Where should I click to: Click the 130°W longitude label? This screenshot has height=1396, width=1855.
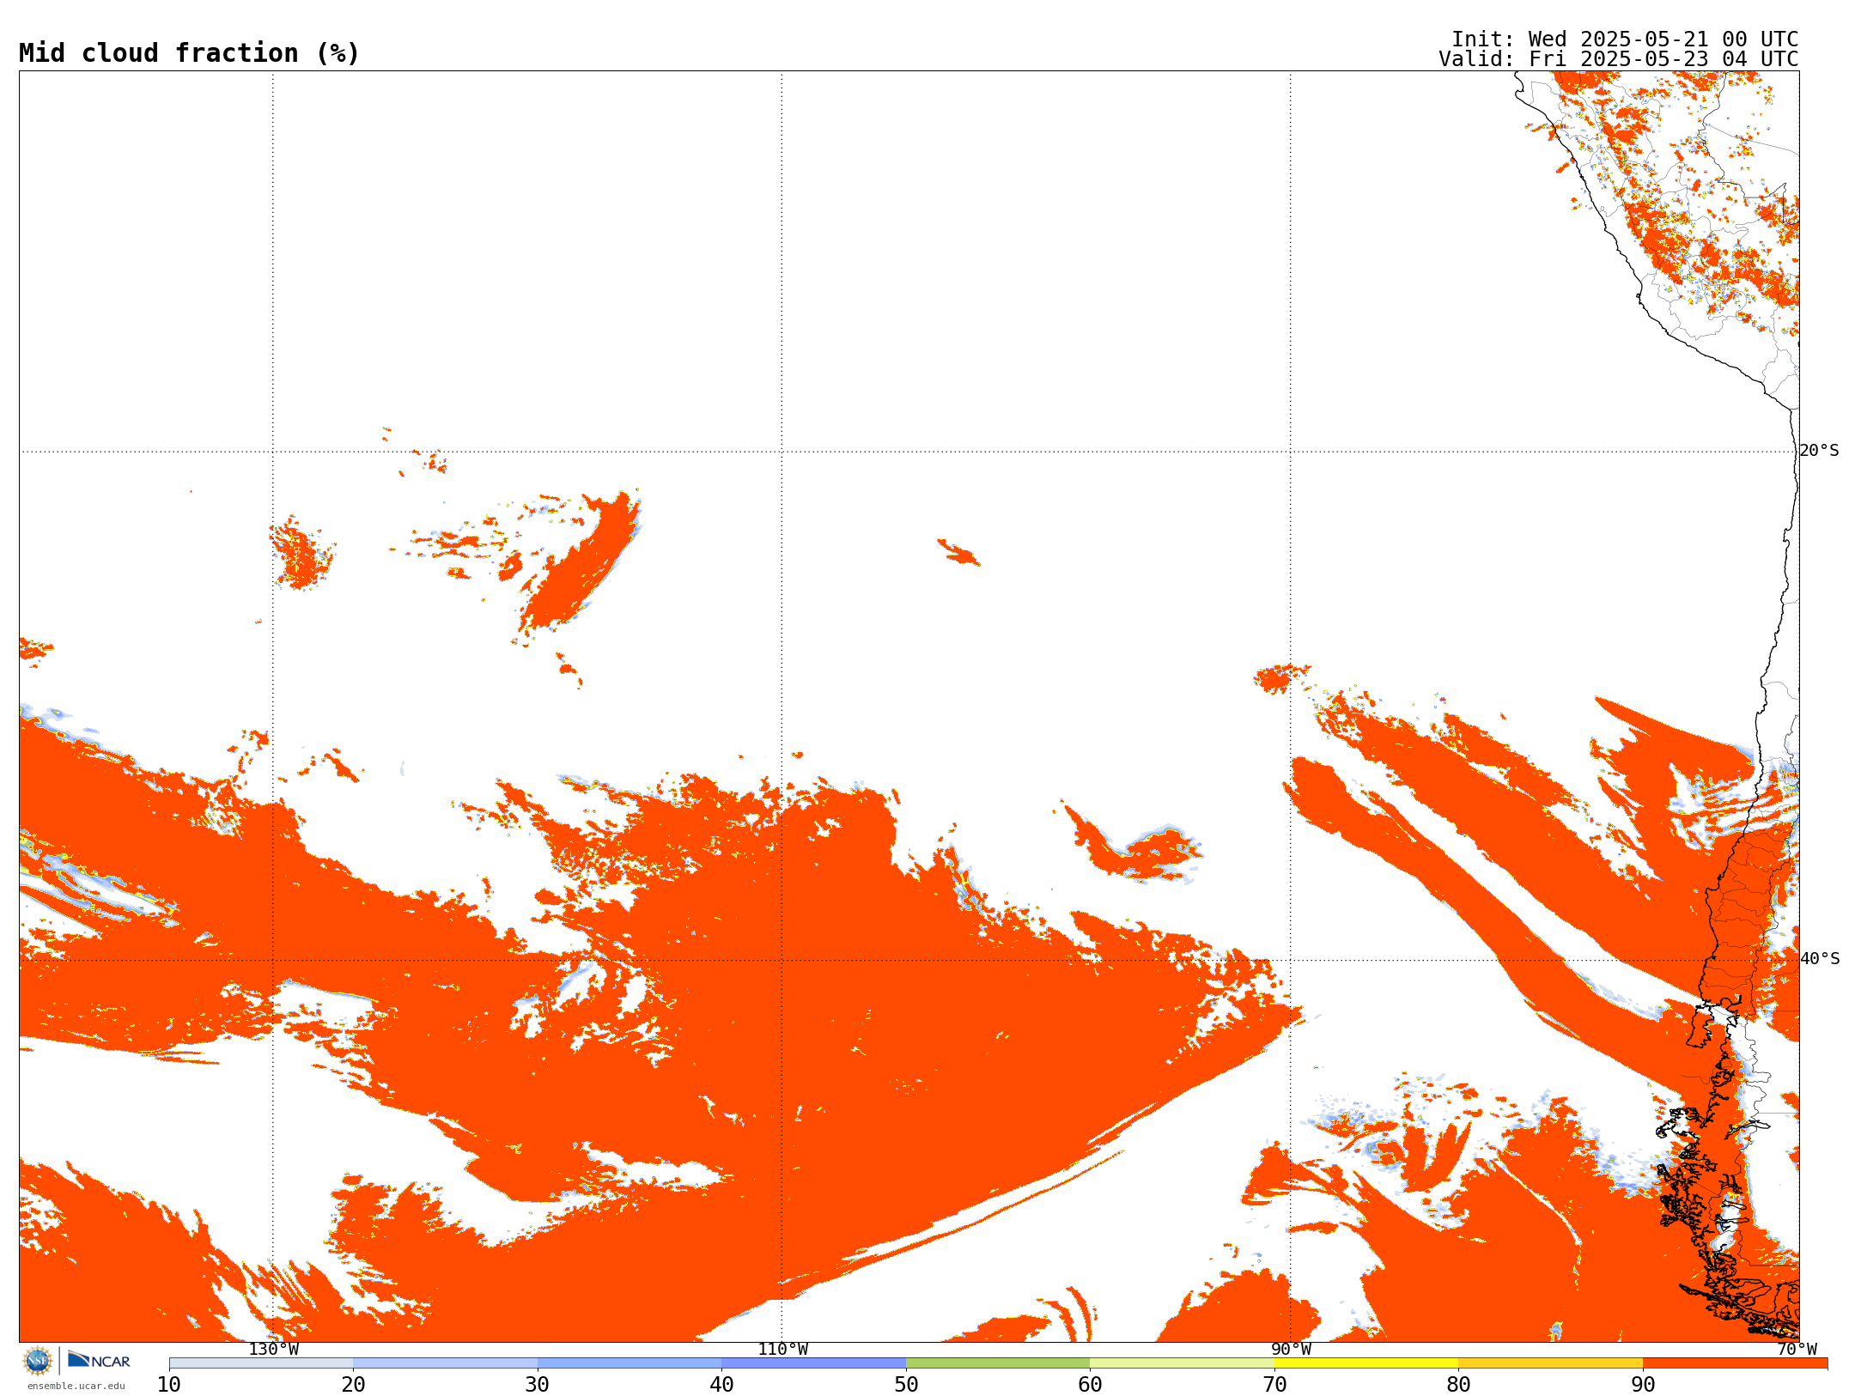coord(274,1350)
